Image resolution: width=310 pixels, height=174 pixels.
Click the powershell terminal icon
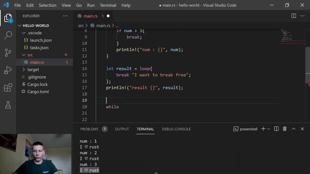pyautogui.click(x=236, y=129)
